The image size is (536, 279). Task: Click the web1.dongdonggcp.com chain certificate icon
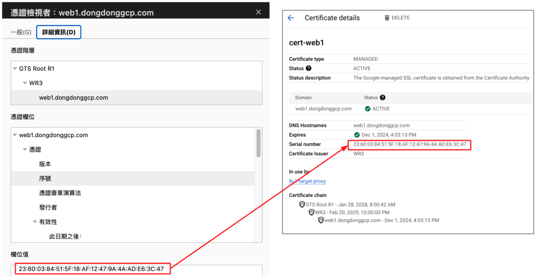tap(321, 220)
